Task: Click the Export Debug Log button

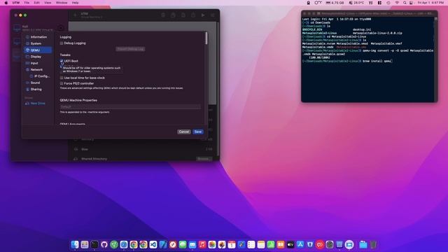Action: click(130, 49)
